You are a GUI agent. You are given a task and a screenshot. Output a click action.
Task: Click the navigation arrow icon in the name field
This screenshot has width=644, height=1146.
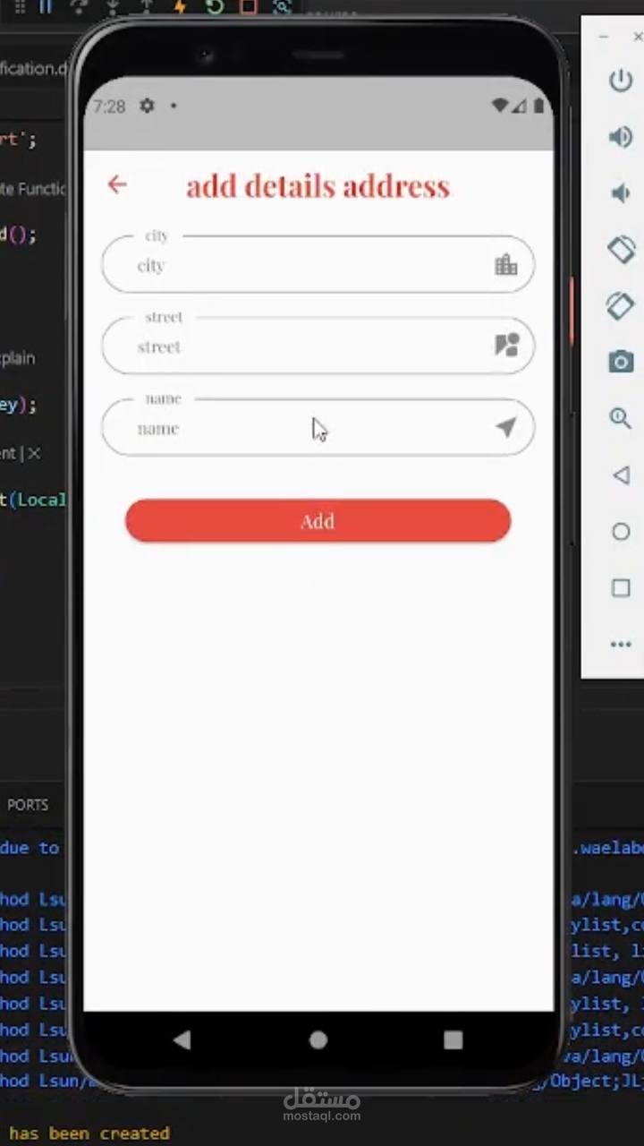pyautogui.click(x=506, y=427)
